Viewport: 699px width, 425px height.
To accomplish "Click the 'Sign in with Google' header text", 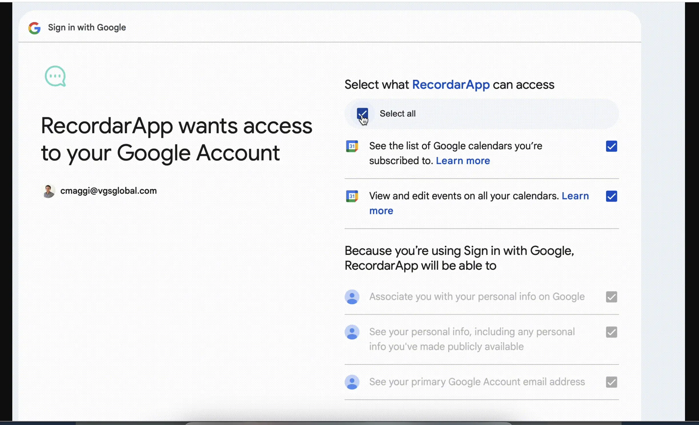I will tap(87, 27).
